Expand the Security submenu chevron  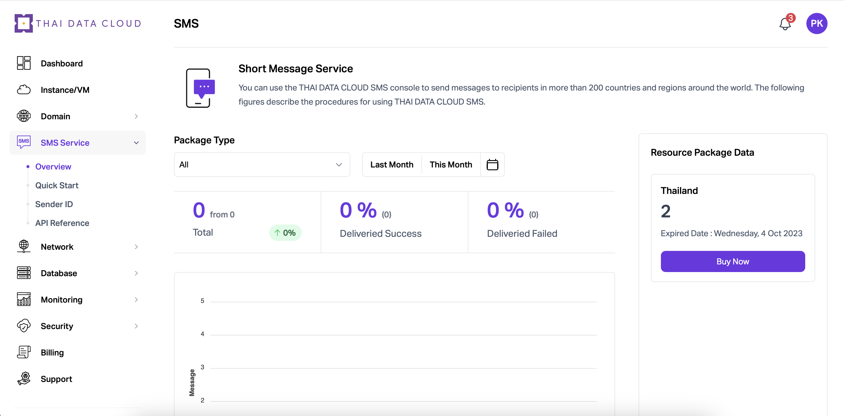(x=136, y=326)
